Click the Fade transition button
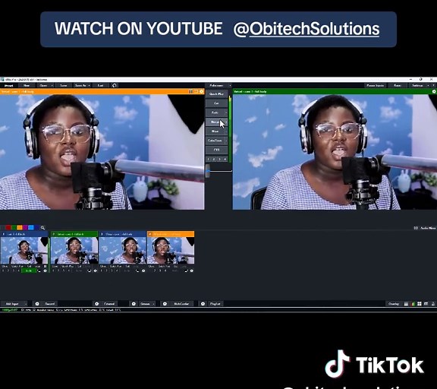The image size is (437, 389). (215, 112)
